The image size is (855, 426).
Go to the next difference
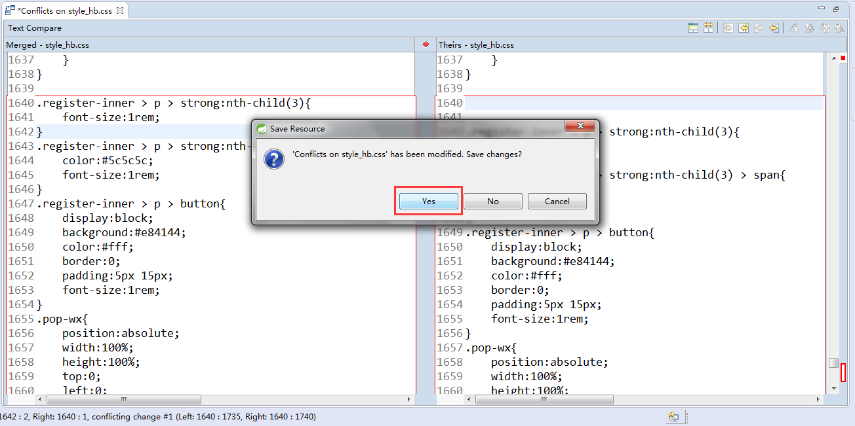click(794, 27)
